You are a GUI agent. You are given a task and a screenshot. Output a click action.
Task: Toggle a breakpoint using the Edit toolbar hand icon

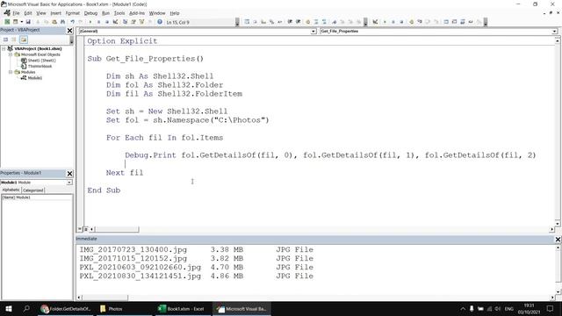pyautogui.click(x=307, y=22)
